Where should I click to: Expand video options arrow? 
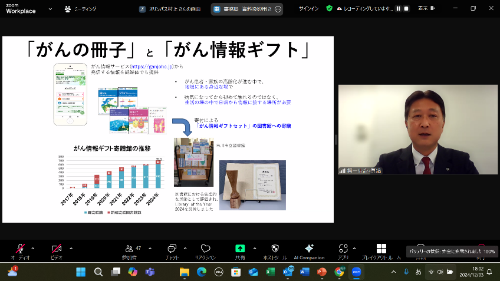[x=71, y=248]
